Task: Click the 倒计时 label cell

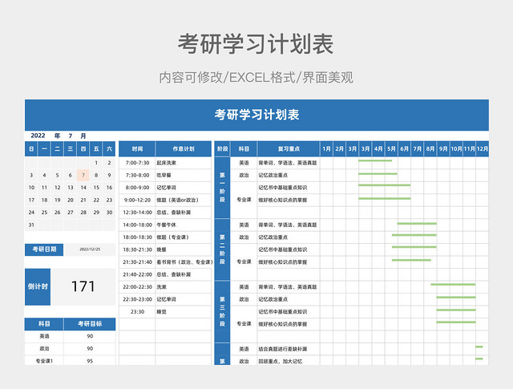Action: coord(38,287)
